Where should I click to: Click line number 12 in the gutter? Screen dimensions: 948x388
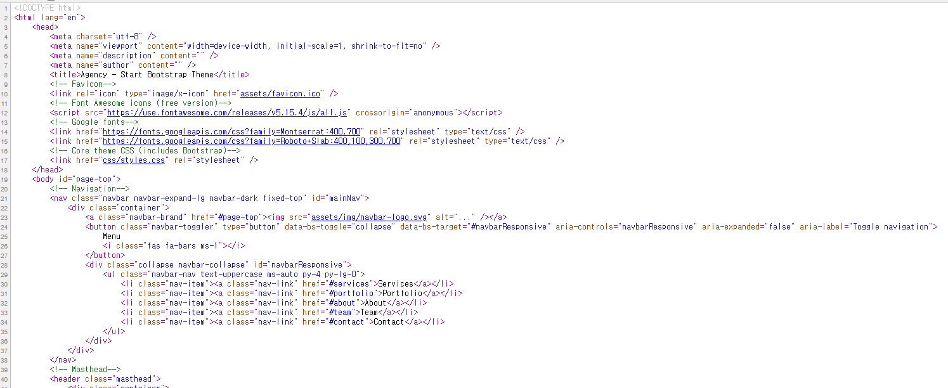5,113
